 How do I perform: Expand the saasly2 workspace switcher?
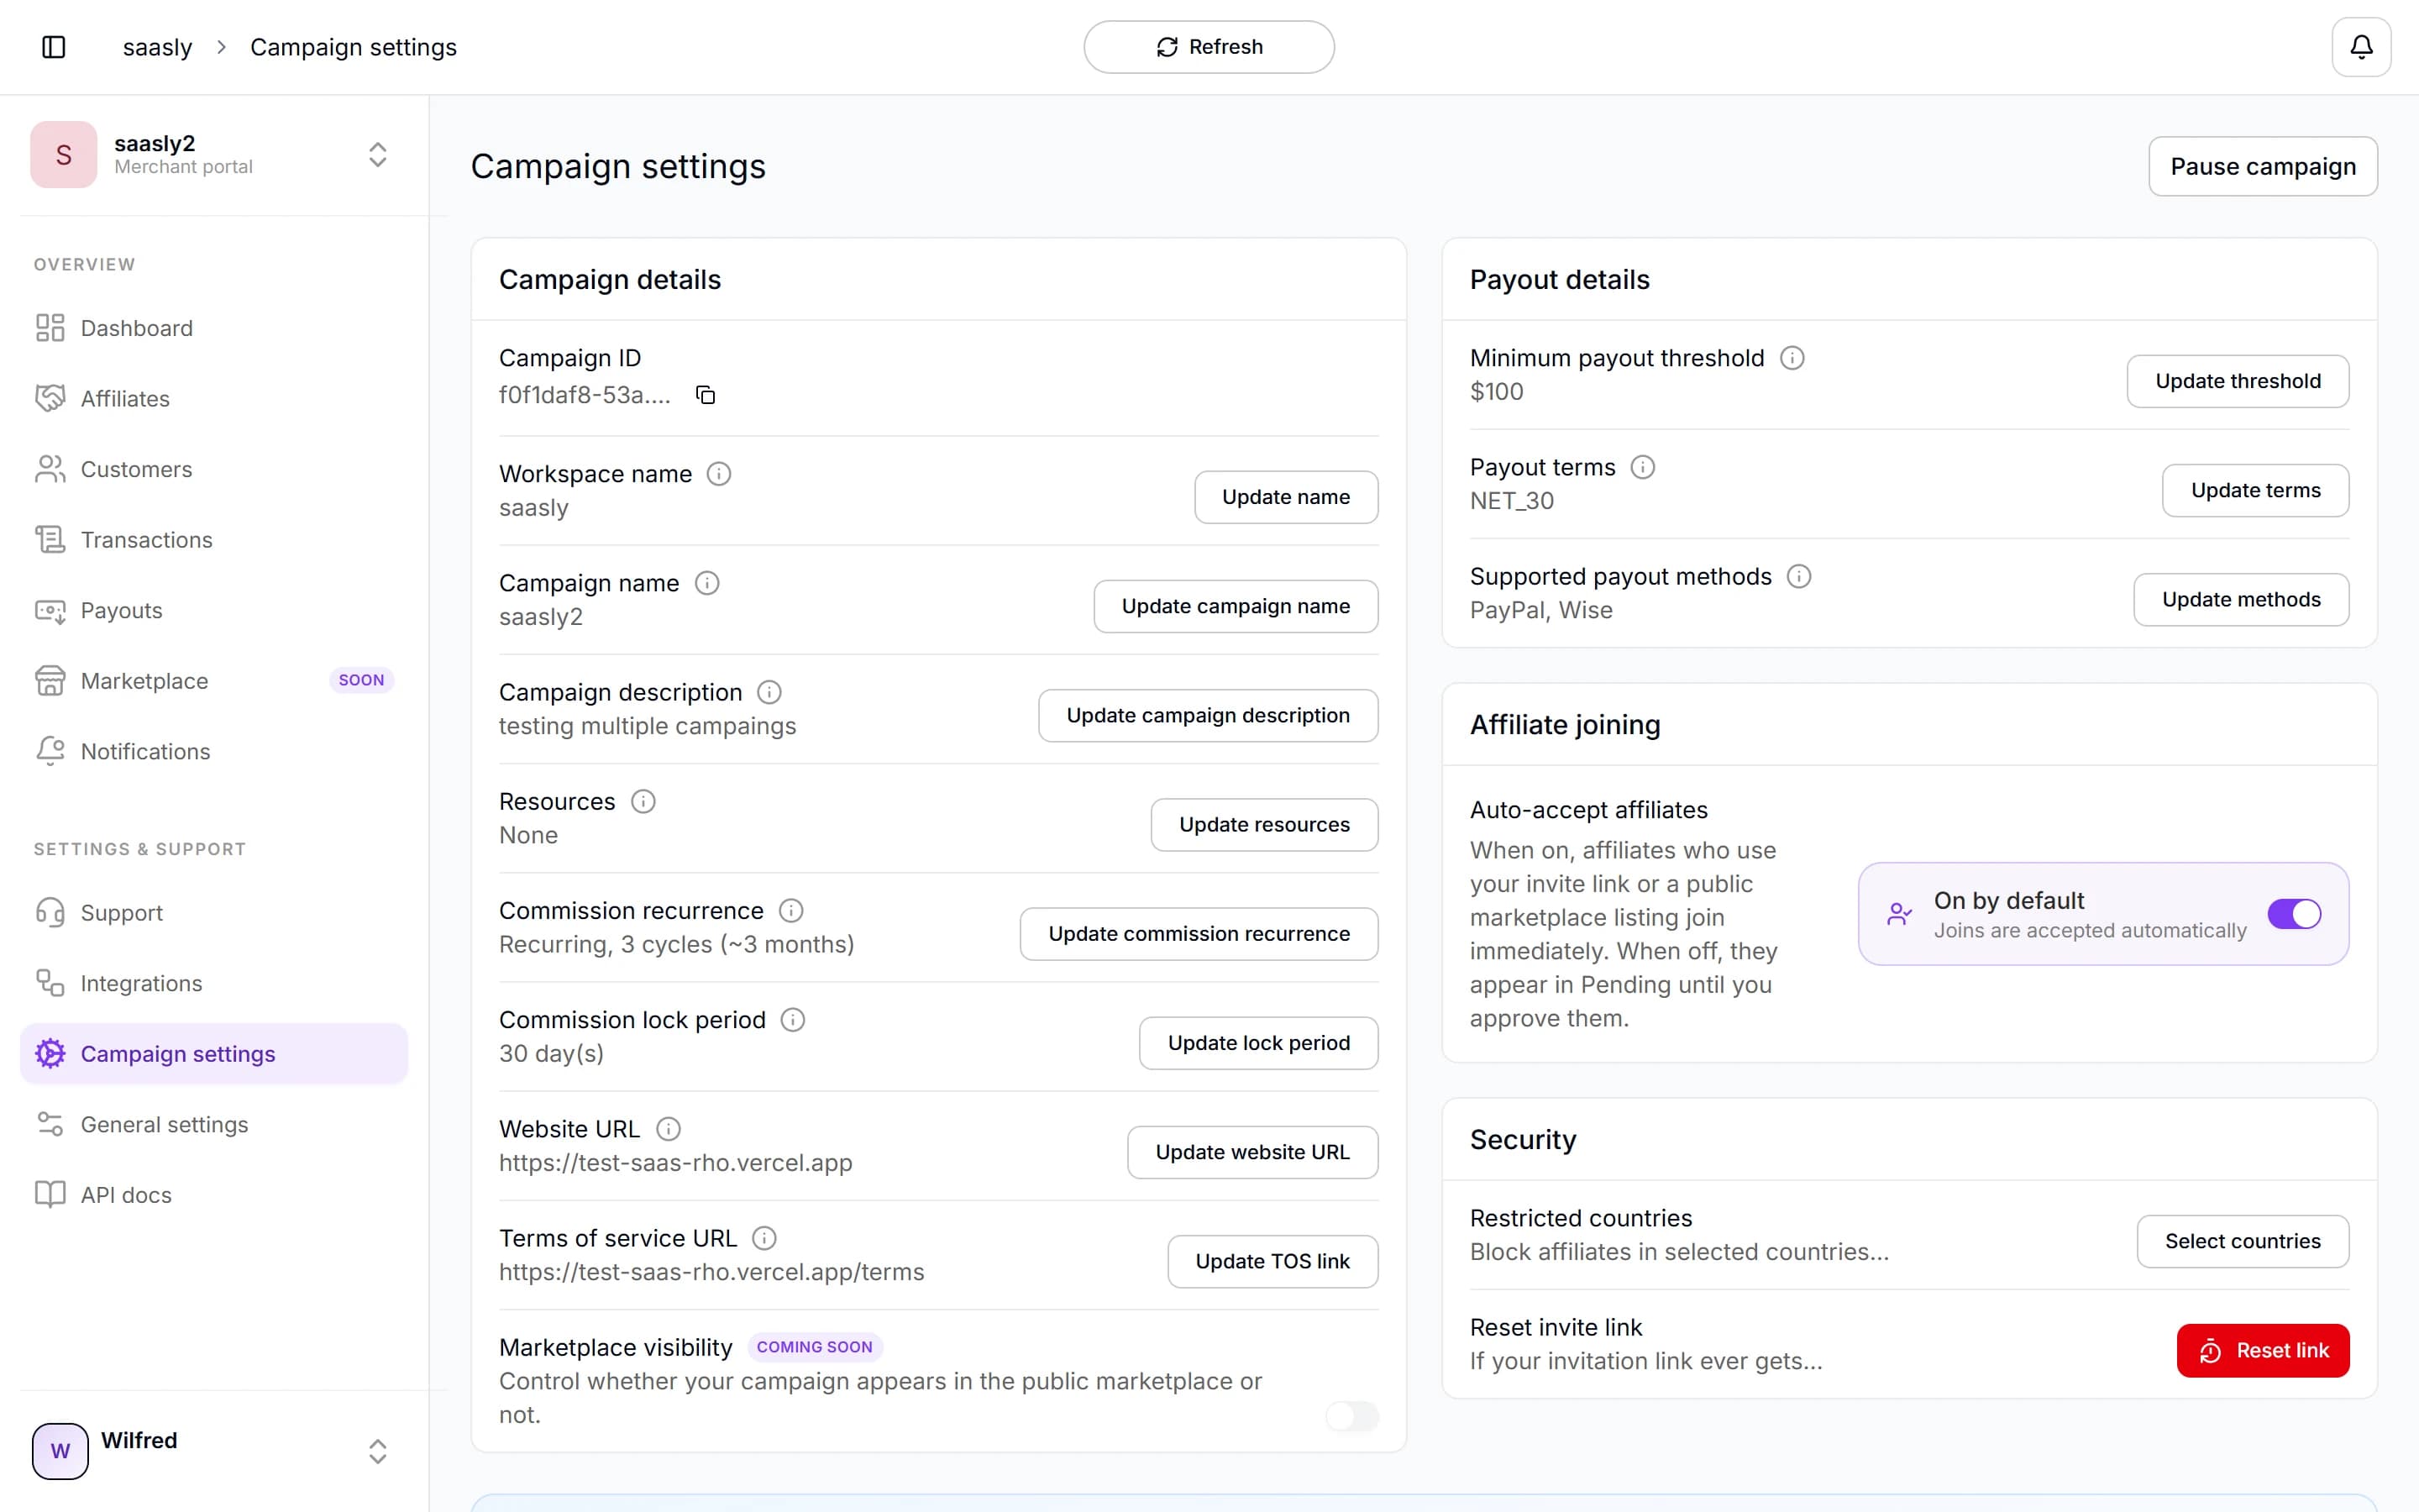pos(378,154)
